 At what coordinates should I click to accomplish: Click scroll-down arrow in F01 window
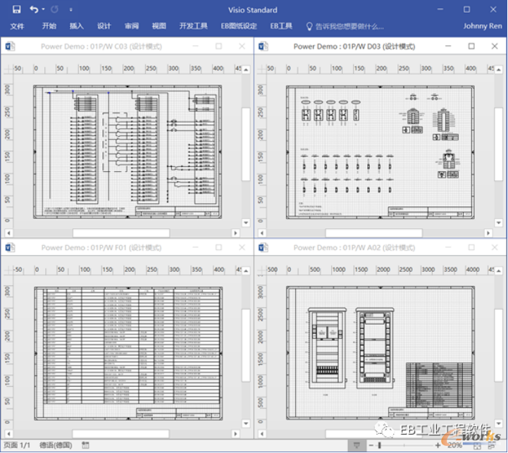pos(246,423)
